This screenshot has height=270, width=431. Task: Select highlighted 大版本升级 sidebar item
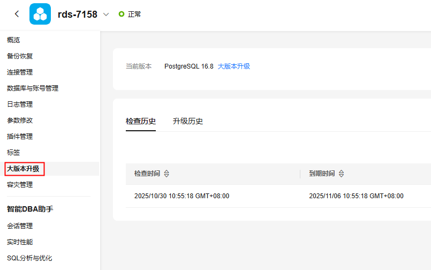coord(24,169)
